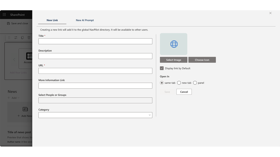
Task: Switch to the New AI Prompt tab
Action: [x=85, y=20]
